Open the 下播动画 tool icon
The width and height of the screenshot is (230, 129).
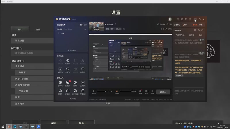point(83,92)
